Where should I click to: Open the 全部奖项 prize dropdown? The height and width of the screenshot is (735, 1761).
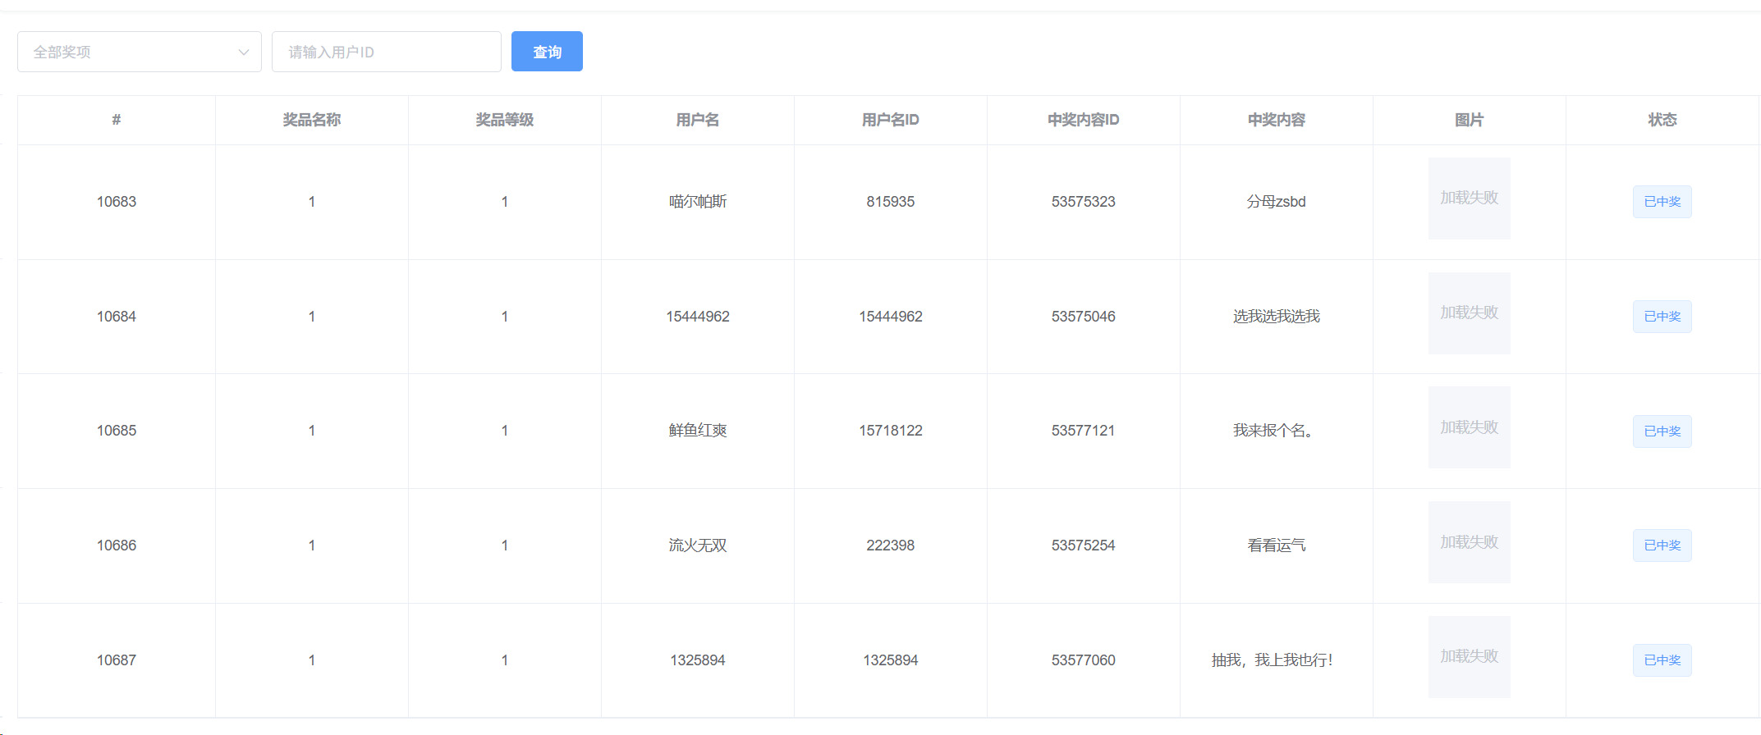131,52
